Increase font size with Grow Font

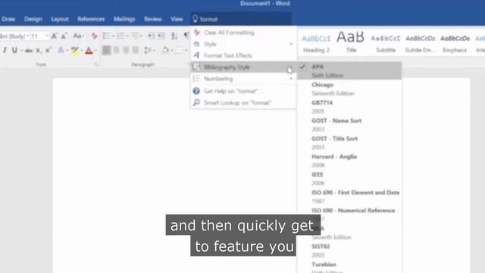point(54,36)
